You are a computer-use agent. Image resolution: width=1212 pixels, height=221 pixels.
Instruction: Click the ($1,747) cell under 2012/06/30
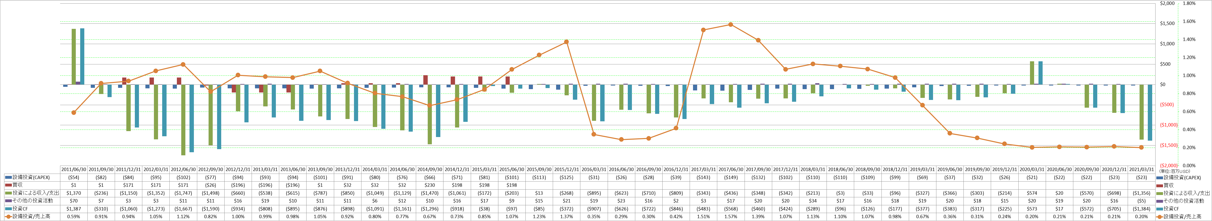tap(184, 193)
